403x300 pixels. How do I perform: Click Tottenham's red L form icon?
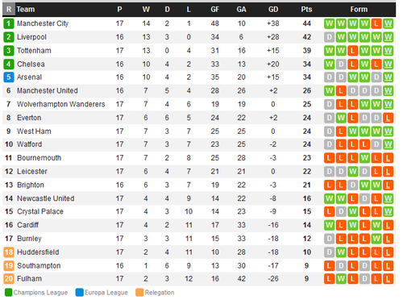pyautogui.click(x=352, y=51)
